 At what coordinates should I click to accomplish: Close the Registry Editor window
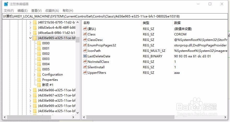(222, 4)
